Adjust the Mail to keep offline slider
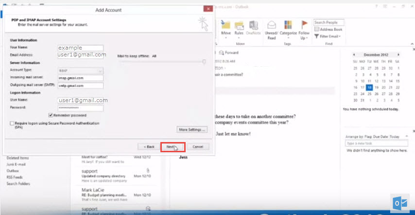The image size is (415, 215). [x=204, y=62]
